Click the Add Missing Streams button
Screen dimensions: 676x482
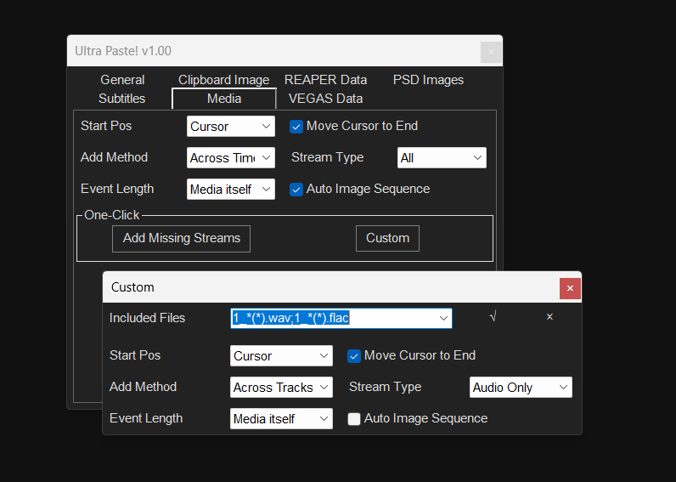click(181, 238)
